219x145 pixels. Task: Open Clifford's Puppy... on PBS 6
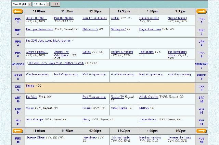(x=37, y=52)
